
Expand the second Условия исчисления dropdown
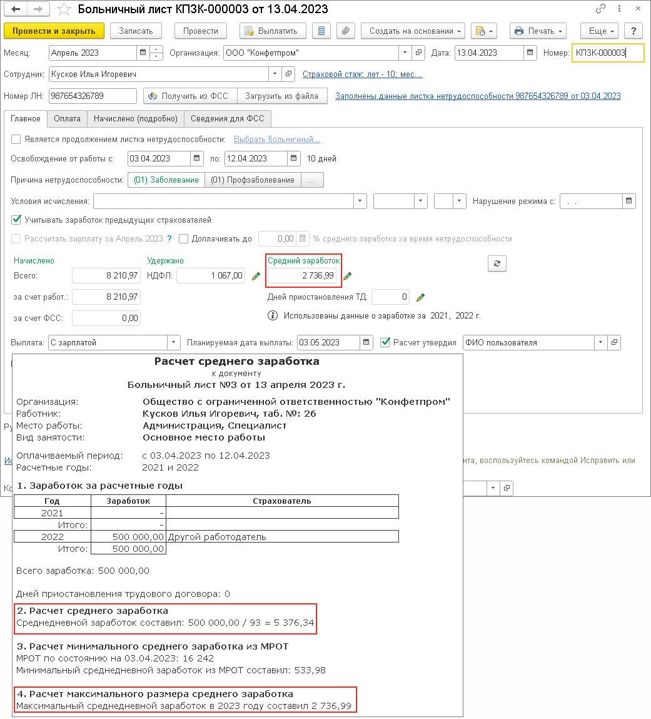(421, 201)
